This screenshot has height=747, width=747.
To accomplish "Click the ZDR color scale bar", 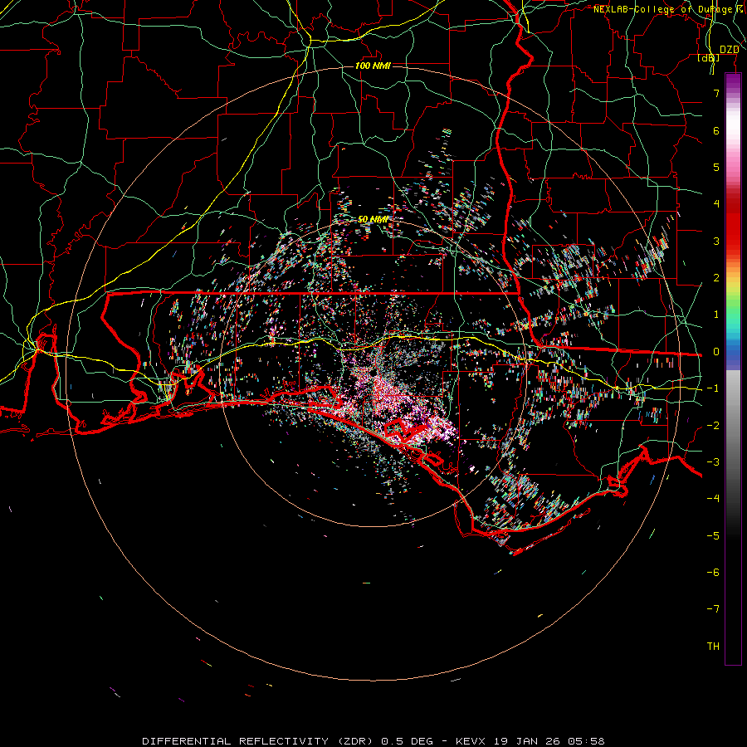I will (x=733, y=369).
